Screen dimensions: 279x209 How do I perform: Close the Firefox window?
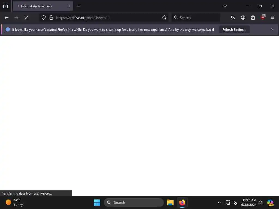pyautogui.click(x=272, y=6)
